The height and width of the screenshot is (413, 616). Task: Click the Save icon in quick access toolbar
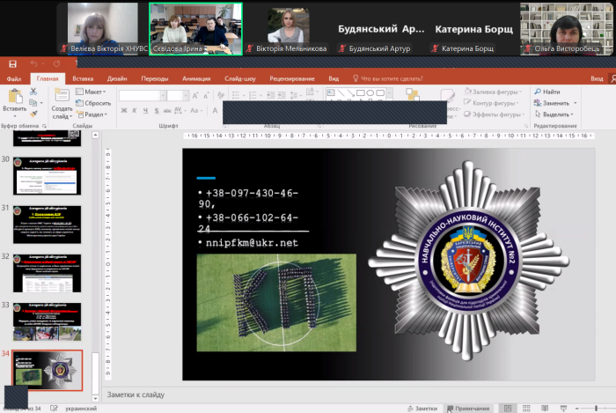(x=12, y=63)
